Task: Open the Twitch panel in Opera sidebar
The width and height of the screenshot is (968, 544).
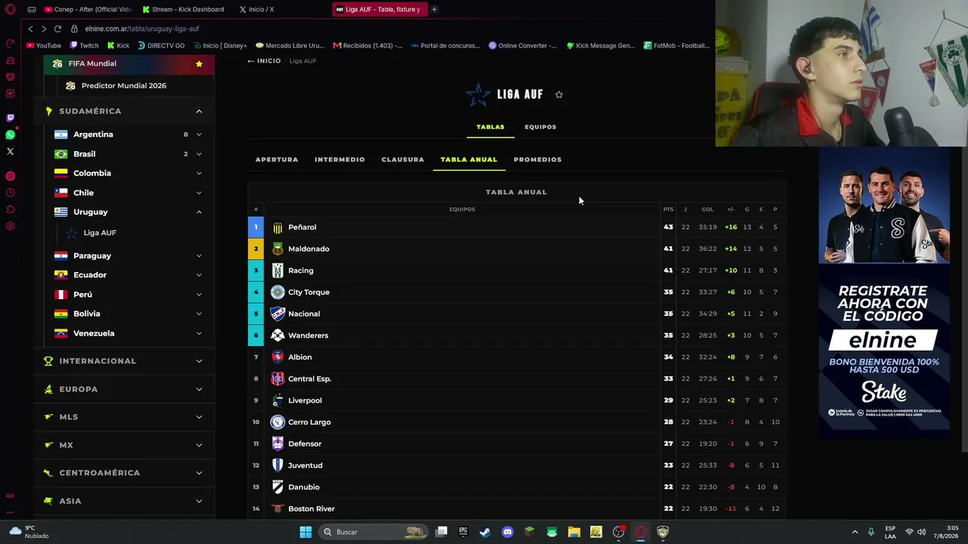Action: (11, 118)
